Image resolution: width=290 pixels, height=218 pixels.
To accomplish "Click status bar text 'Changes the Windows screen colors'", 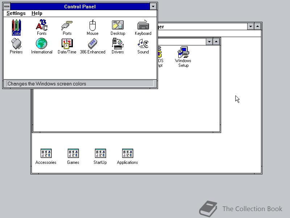I will pos(47,84).
